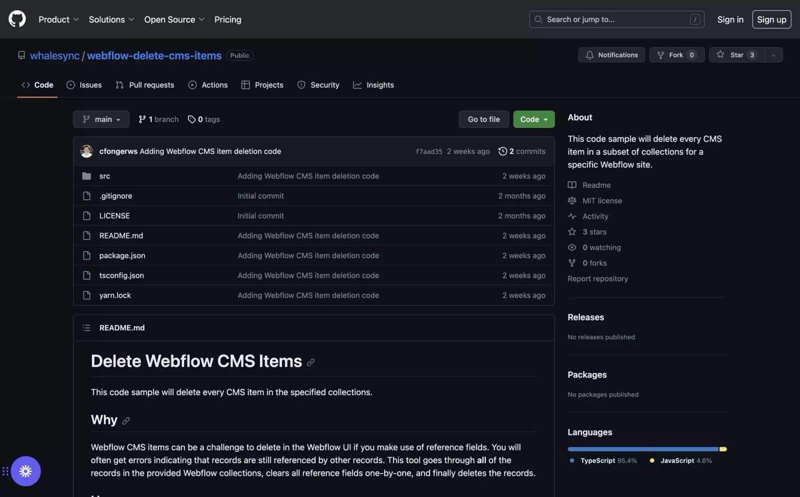Click the Sign in link
800x497 pixels.
[730, 19]
